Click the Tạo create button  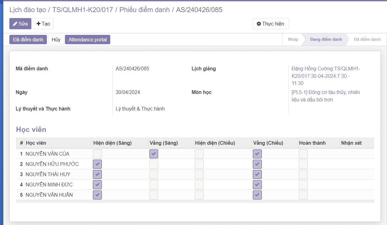(43, 24)
